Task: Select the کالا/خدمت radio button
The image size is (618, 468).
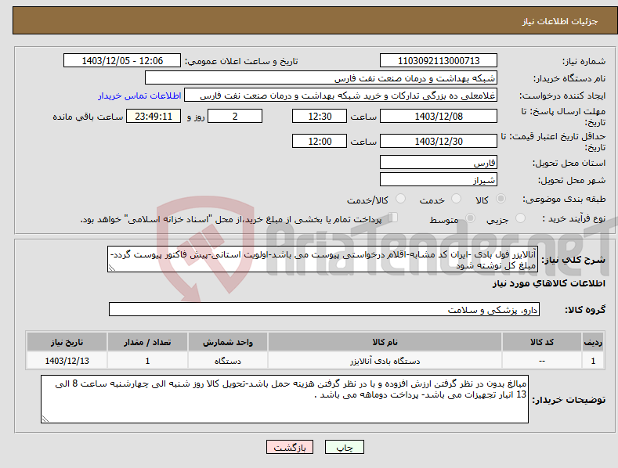Action: (x=400, y=199)
